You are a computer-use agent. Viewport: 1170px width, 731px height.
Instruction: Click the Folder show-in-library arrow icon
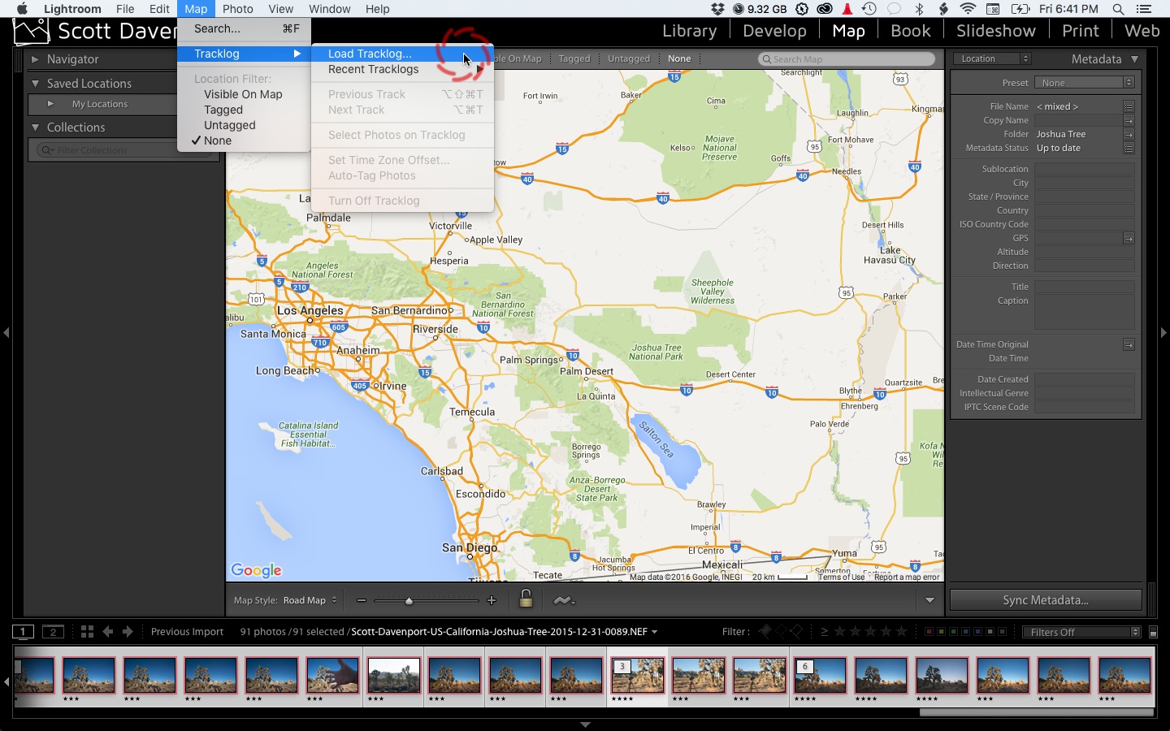click(1129, 134)
